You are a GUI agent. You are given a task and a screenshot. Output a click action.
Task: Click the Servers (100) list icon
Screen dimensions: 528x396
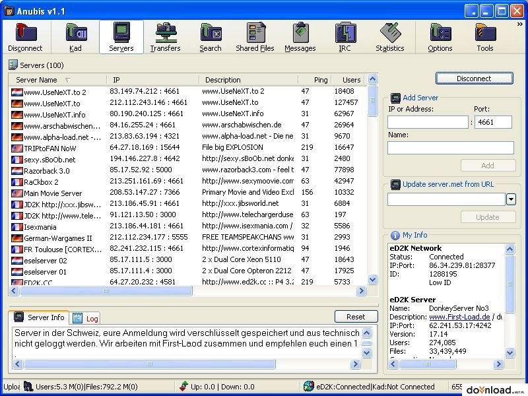pyautogui.click(x=13, y=65)
